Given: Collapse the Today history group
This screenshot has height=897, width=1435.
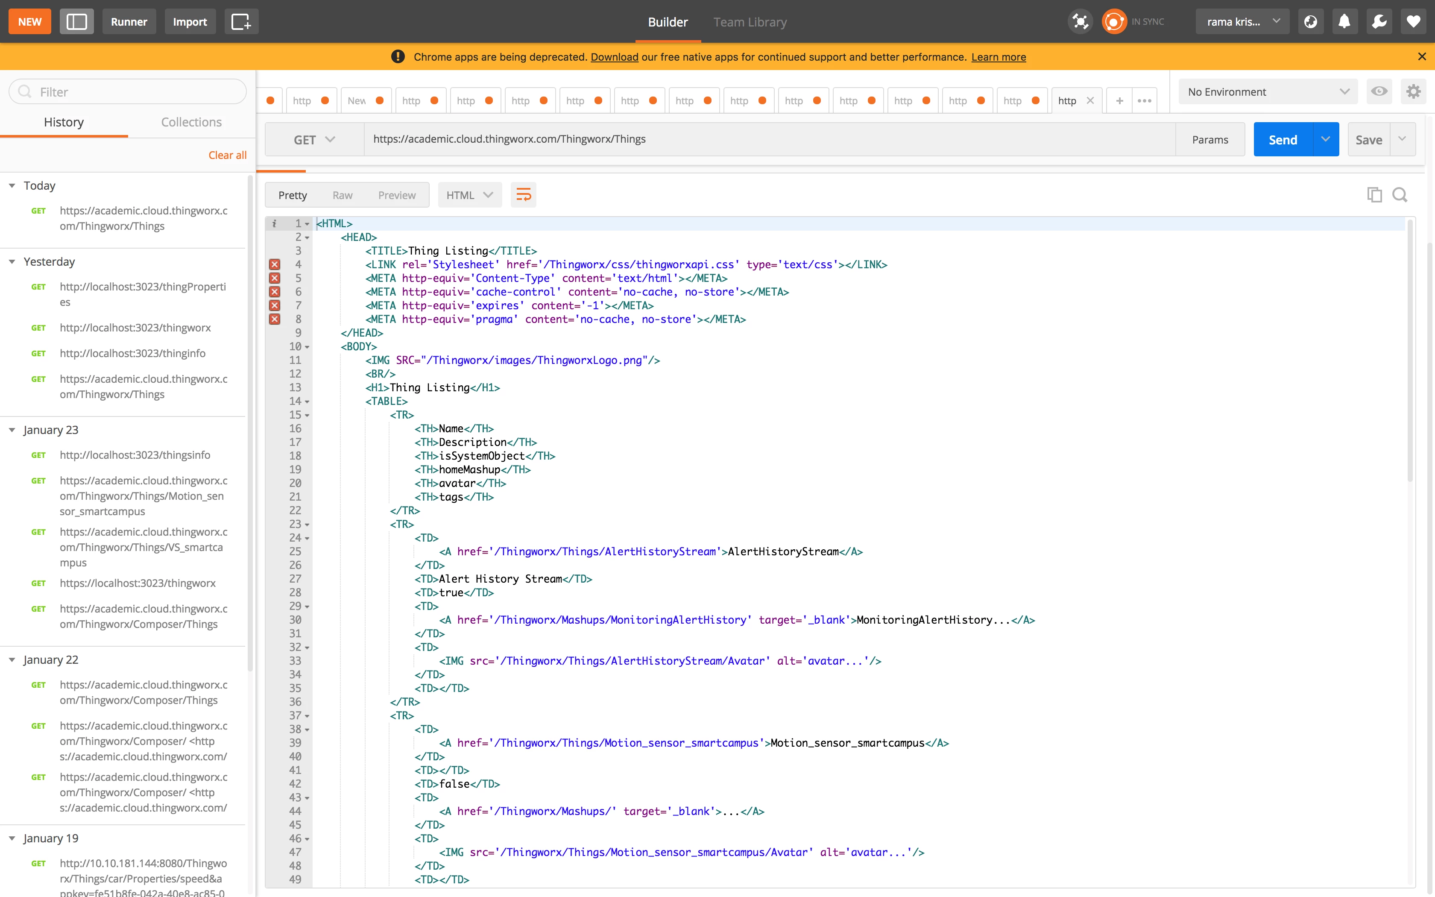Looking at the screenshot, I should pyautogui.click(x=12, y=186).
